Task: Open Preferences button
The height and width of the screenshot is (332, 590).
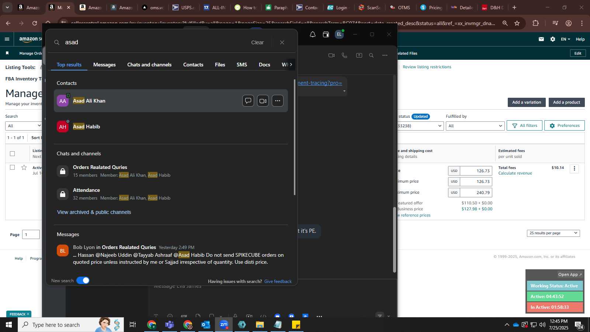Action: tap(565, 126)
